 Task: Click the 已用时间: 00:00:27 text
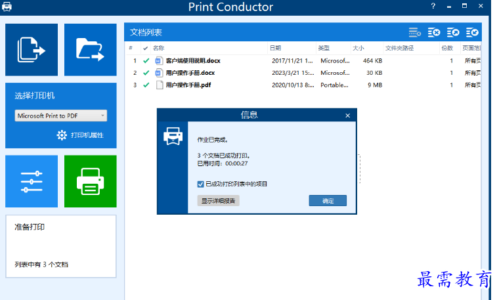pos(223,163)
